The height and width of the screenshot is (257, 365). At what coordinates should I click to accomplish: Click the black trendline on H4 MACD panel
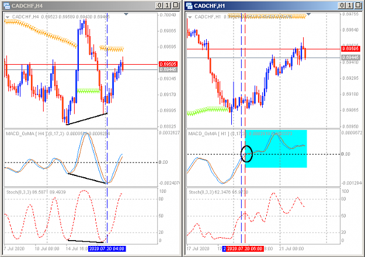pos(87,178)
